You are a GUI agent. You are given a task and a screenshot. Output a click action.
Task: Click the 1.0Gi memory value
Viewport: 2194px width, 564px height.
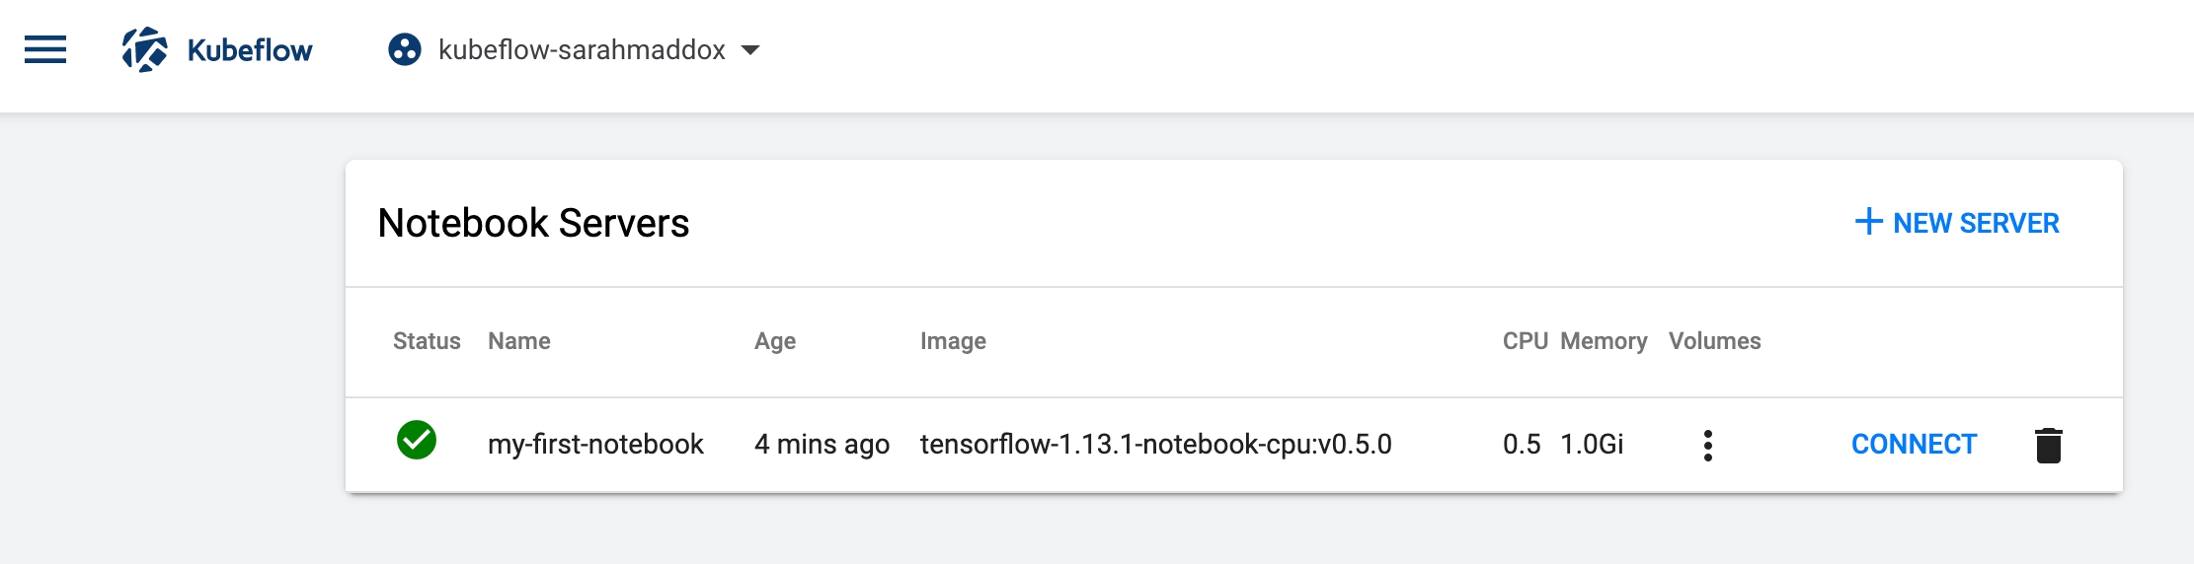1592,445
